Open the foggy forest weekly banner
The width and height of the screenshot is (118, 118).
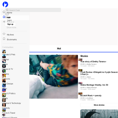pos(99,114)
